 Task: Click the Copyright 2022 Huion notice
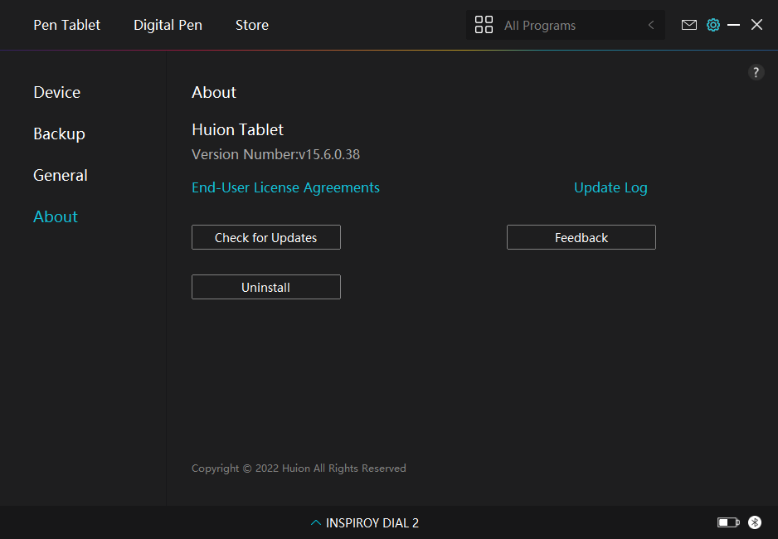point(299,468)
